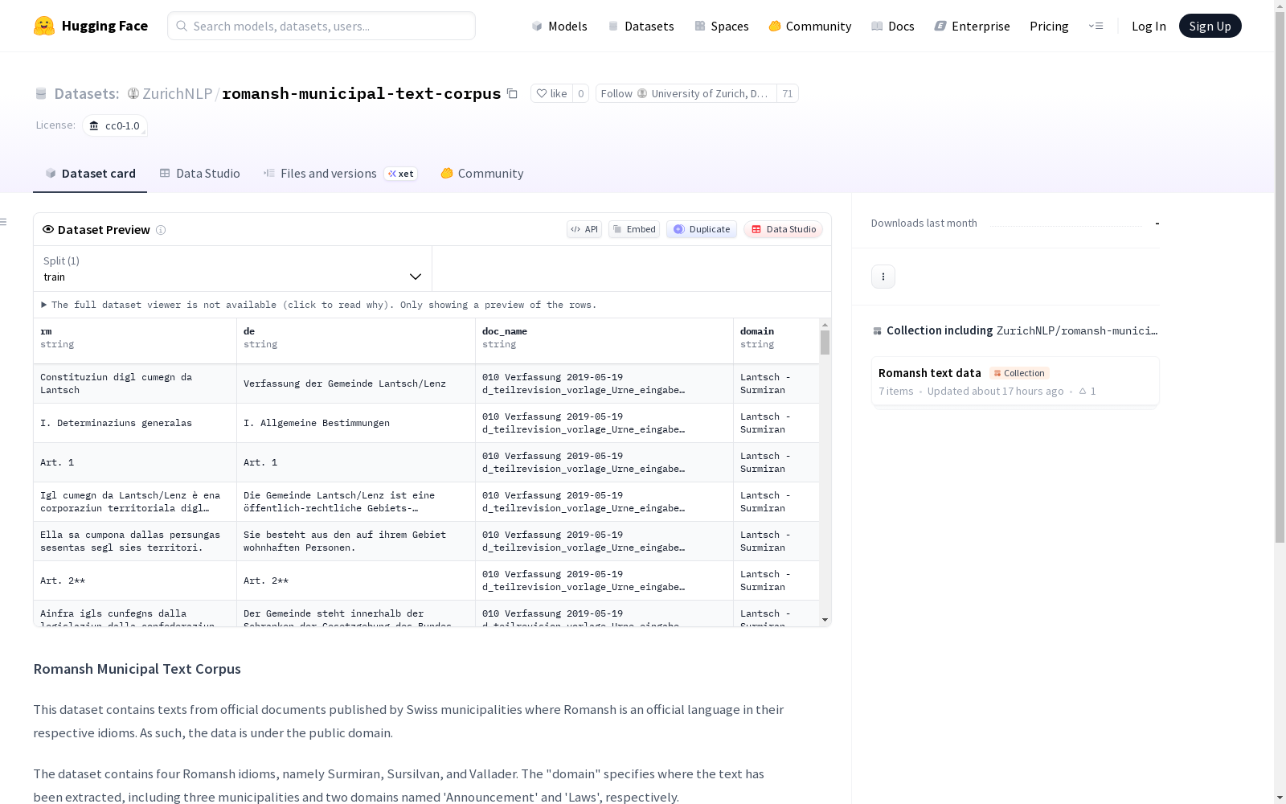Focus the search models and datasets field
Viewport: 1286px width, 804px height.
(x=321, y=26)
